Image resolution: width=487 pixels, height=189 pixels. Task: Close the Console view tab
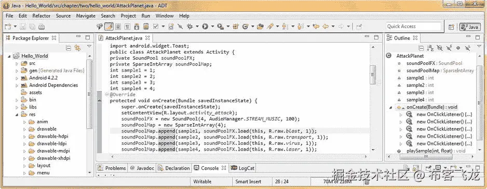[x=224, y=168]
